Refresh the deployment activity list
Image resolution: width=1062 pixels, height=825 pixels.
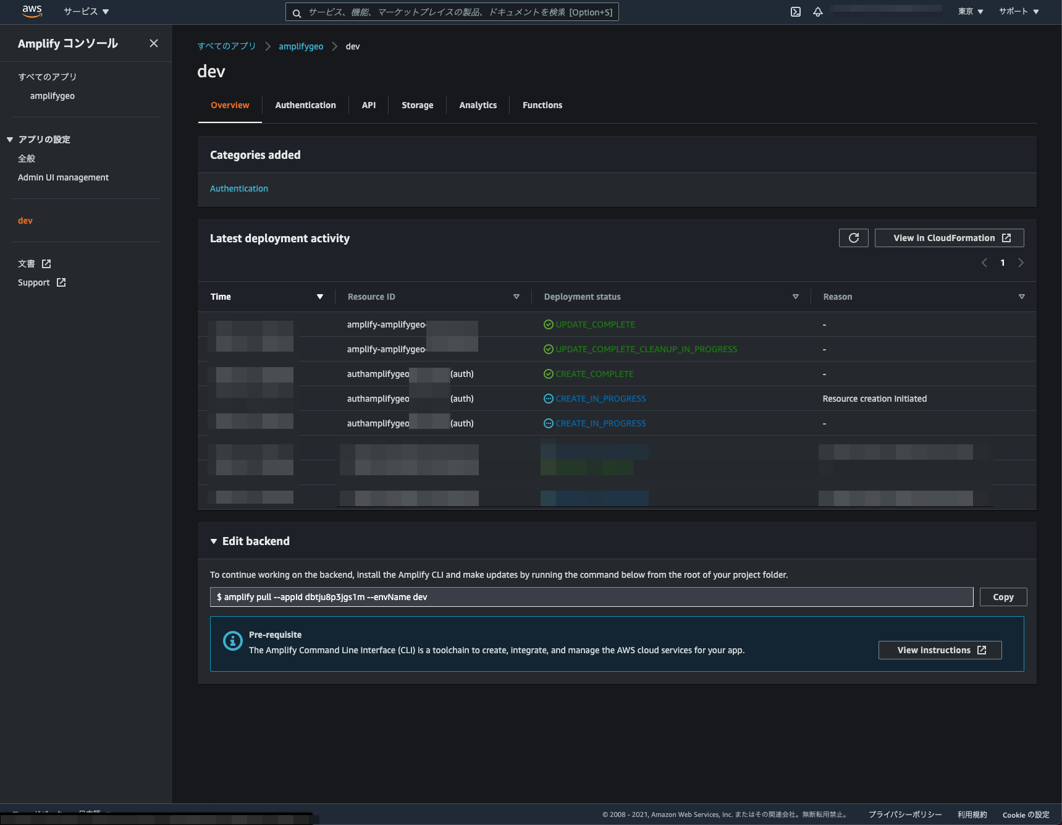854,238
